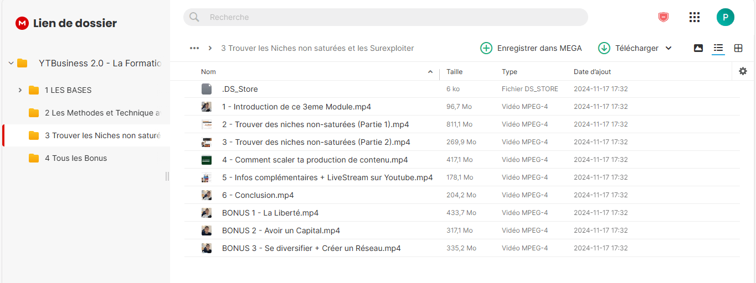Open the breadcrumb ellipsis menu
This screenshot has width=756, height=283.
coord(194,48)
